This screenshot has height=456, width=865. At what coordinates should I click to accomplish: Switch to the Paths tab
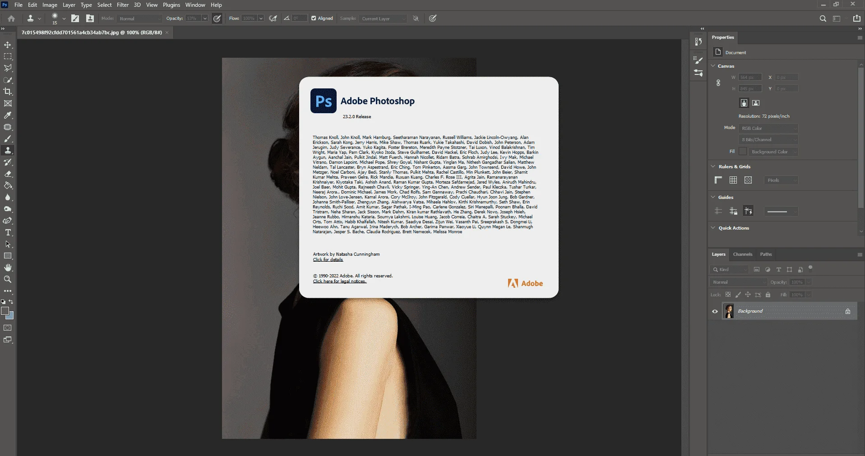tap(766, 254)
